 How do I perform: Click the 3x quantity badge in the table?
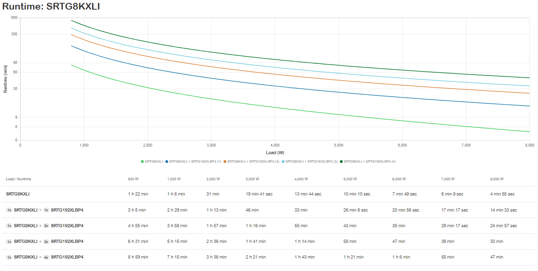46,241
